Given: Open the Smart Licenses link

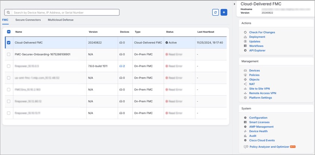Looking at the screenshot, I should click(259, 122).
